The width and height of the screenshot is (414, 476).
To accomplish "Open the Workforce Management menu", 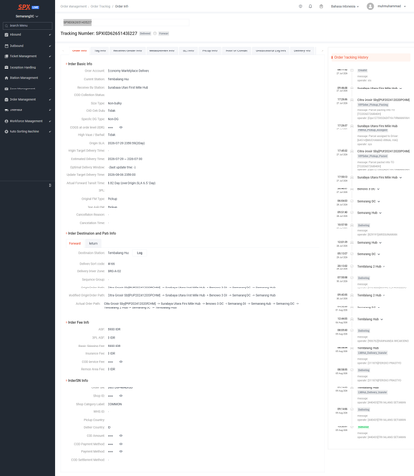I will [x=28, y=121].
